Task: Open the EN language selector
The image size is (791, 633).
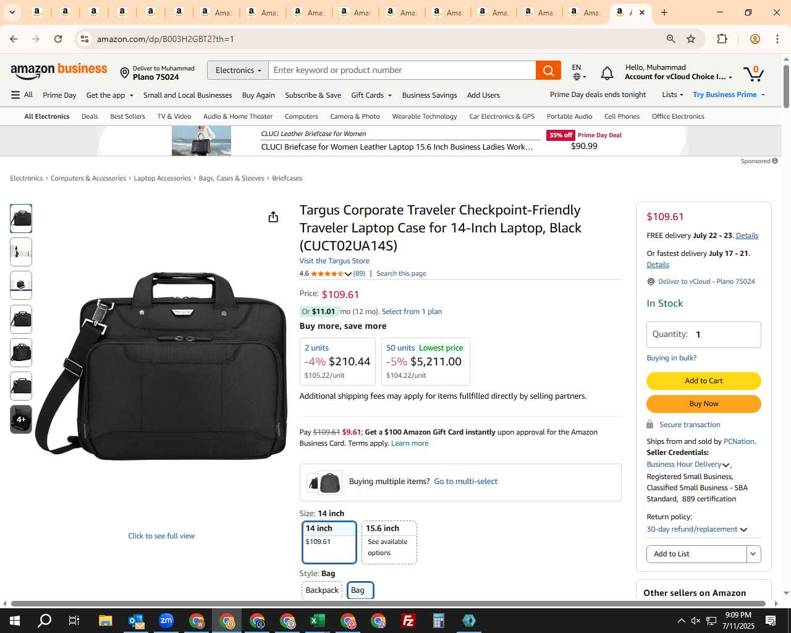Action: point(579,72)
